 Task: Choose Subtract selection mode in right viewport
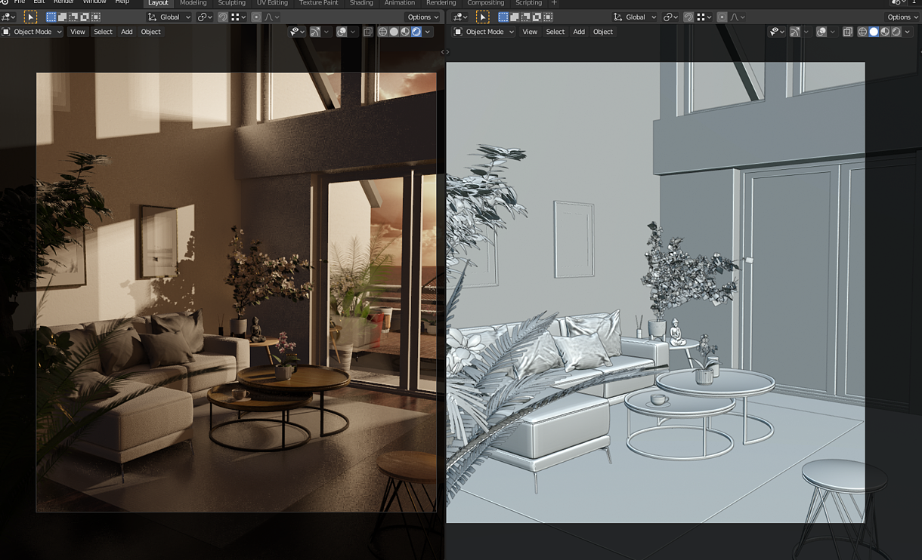pyautogui.click(x=525, y=17)
